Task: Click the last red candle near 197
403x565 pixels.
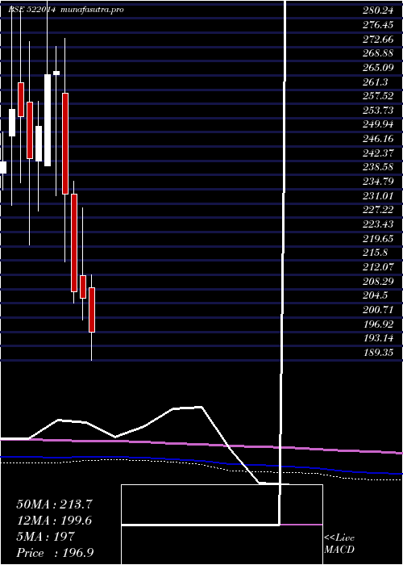Action: (x=92, y=309)
